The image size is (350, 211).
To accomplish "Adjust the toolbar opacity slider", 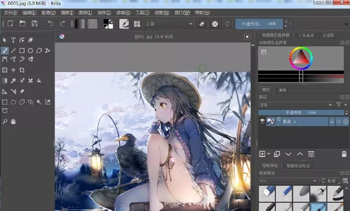I will (259, 24).
